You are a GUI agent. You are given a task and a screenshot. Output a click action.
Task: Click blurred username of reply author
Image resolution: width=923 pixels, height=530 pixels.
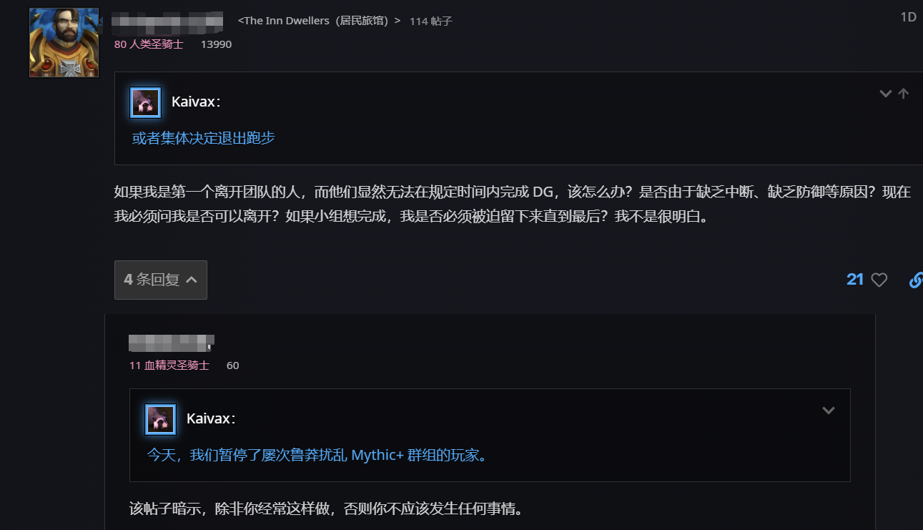click(172, 343)
